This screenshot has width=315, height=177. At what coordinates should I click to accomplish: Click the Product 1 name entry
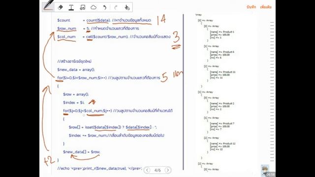click(222, 32)
